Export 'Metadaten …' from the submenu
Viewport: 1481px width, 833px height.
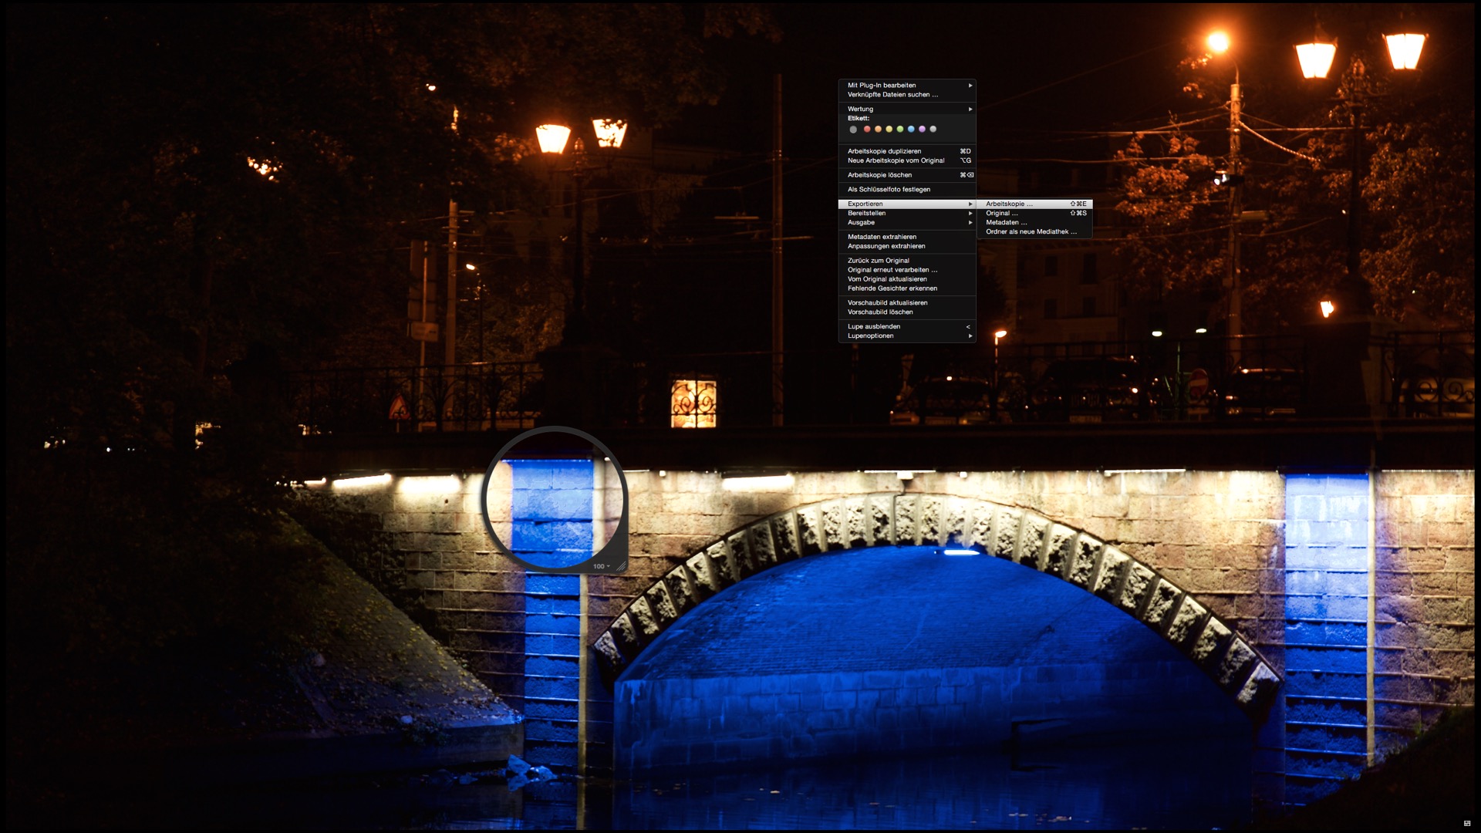1034,223
